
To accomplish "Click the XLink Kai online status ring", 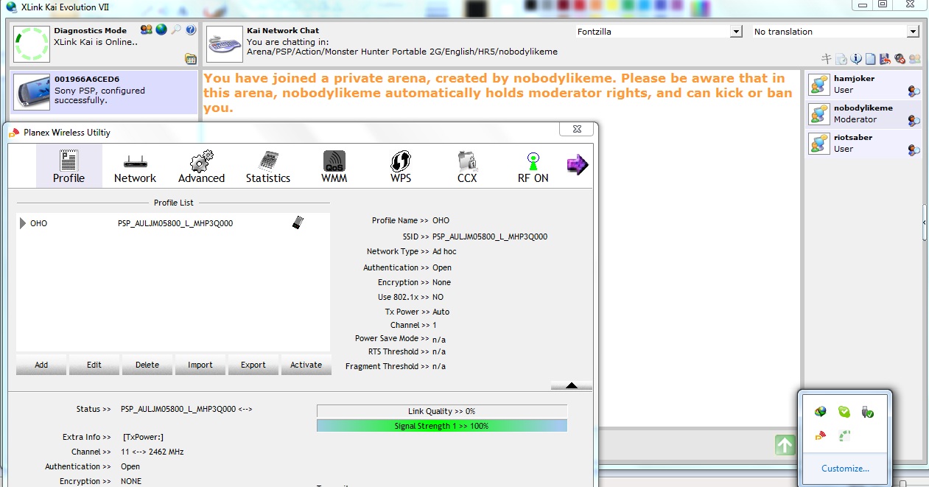I will tap(32, 44).
